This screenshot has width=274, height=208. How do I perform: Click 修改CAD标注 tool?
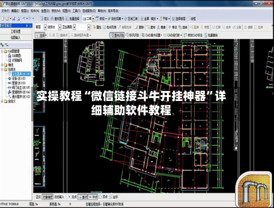pos(193,35)
